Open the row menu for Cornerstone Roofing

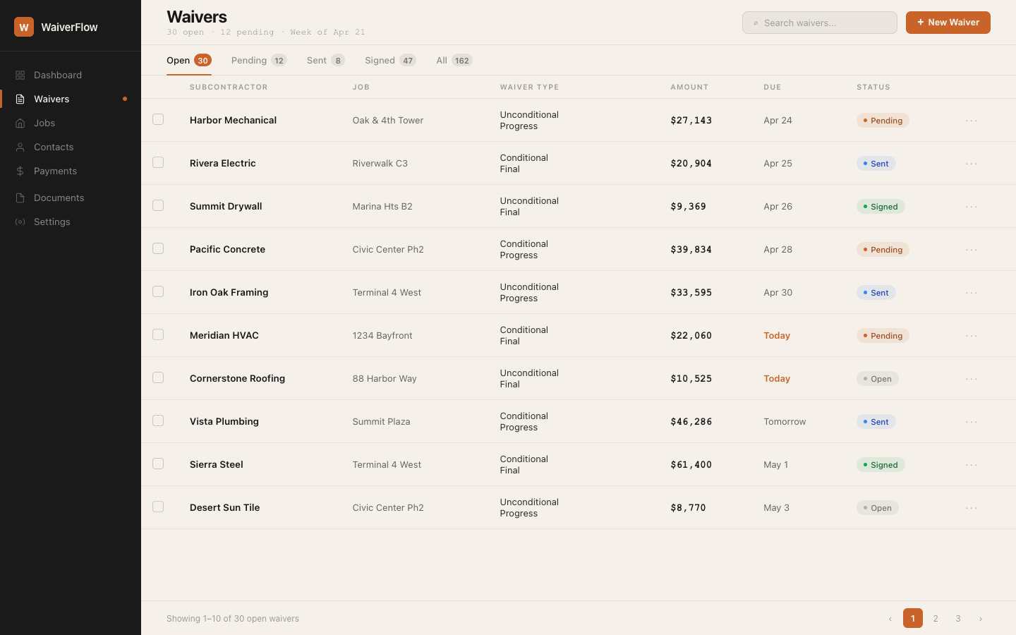972,379
